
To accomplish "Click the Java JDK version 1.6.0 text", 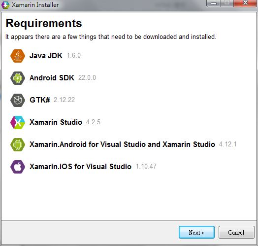I will tap(74, 56).
